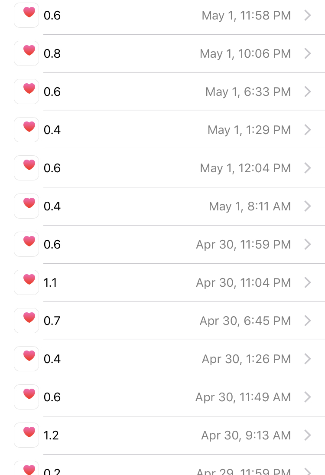The height and width of the screenshot is (475, 325).
Task: Select the May 1, 12:04 PM timestamp
Action: point(245,168)
